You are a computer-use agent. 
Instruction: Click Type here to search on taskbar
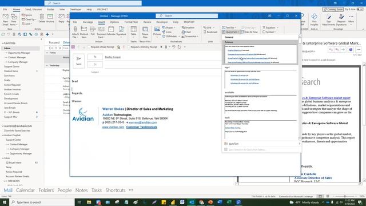point(42,202)
